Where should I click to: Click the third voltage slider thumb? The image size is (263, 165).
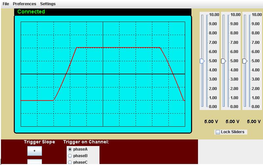[245, 61]
